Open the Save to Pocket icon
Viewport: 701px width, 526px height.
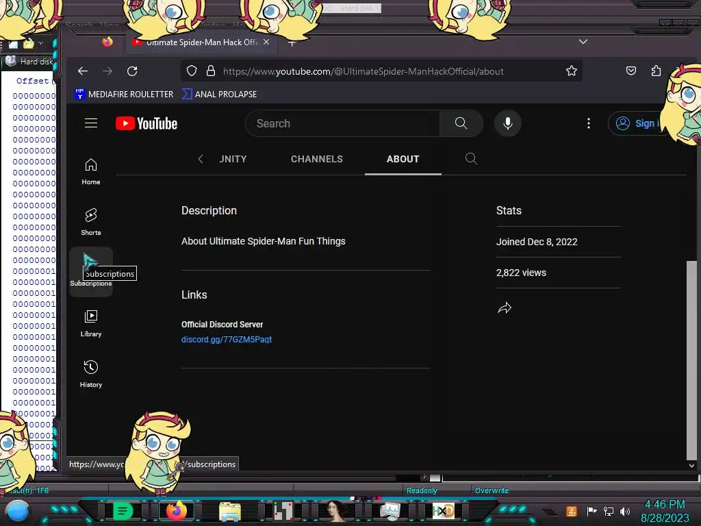tap(630, 71)
